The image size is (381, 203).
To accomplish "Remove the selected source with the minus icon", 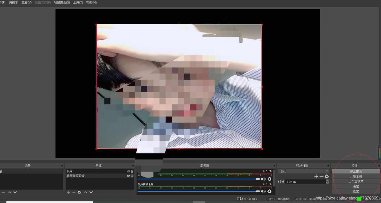I will point(74,192).
